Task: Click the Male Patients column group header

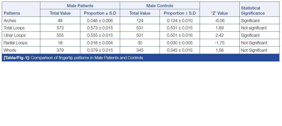Action: click(x=80, y=6)
